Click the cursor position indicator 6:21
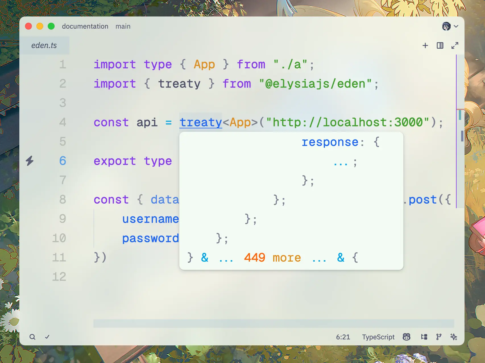 coord(343,337)
